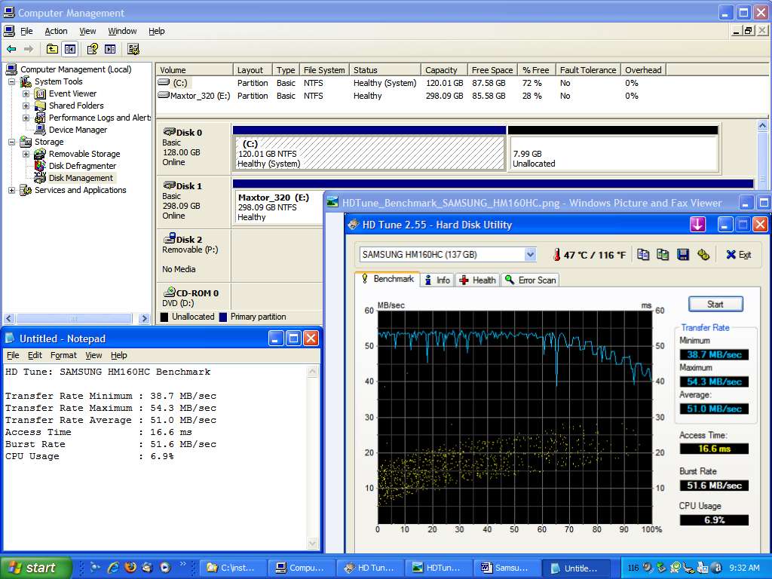Click the taskbar clock showing 9:32 AM
The height and width of the screenshot is (579, 772).
tap(744, 568)
